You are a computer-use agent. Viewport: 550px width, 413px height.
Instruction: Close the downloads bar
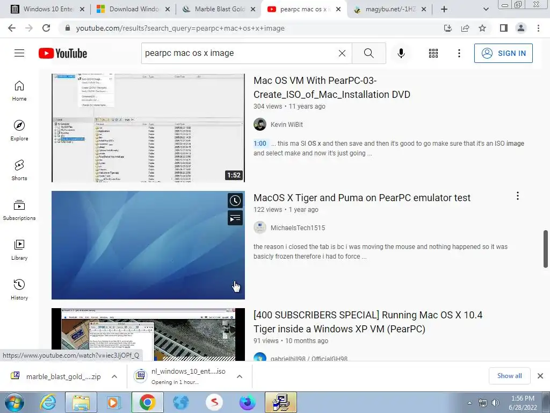pos(540,376)
